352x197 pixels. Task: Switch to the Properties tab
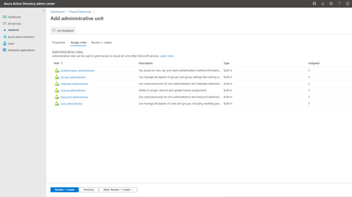(x=58, y=42)
